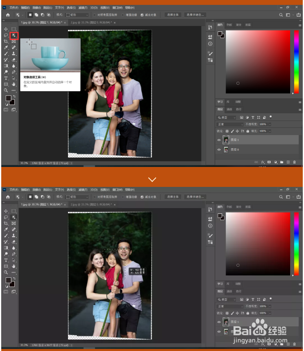Image resolution: width=304 pixels, height=351 pixels.
Task: Select the Path Selection tool in lower screenshot
Action: coord(14,260)
